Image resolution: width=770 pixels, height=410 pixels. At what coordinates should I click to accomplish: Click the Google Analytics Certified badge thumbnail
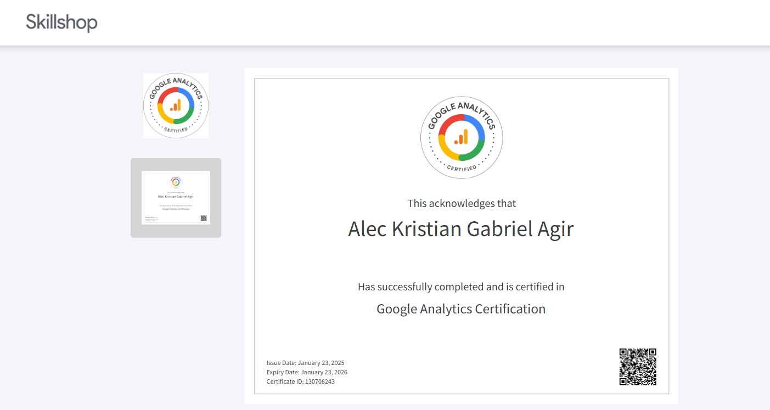click(176, 105)
